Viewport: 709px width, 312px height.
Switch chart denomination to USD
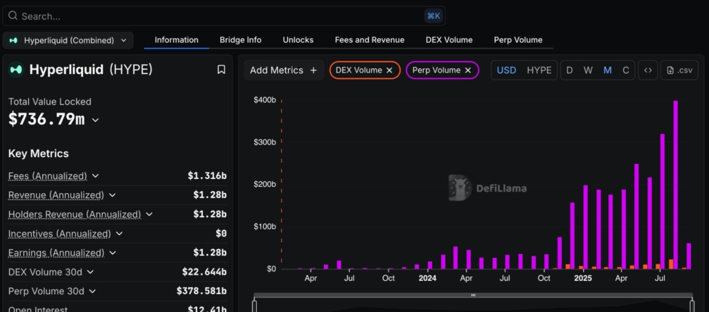tap(506, 70)
